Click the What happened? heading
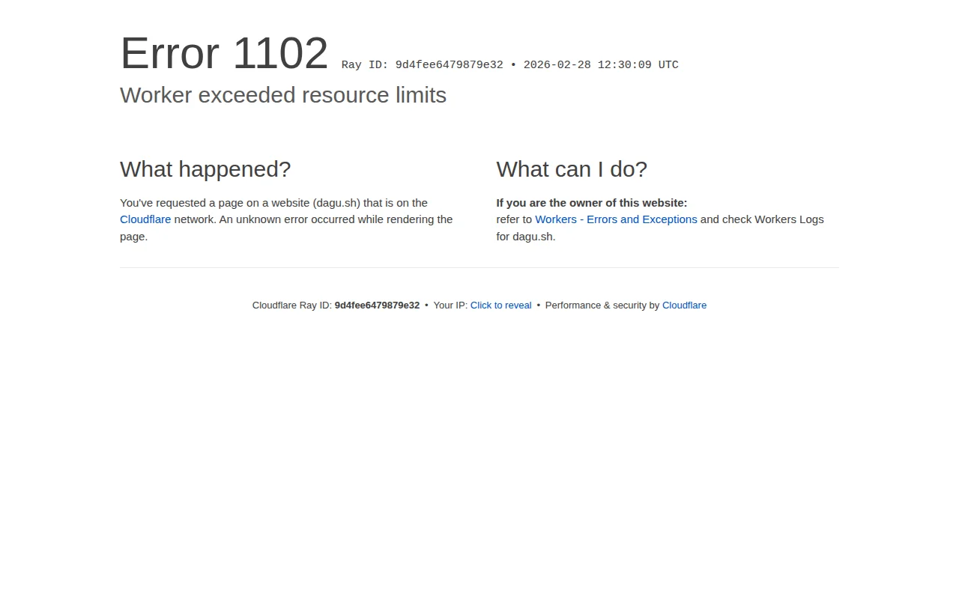This screenshot has height=599, width=959. 205,169
